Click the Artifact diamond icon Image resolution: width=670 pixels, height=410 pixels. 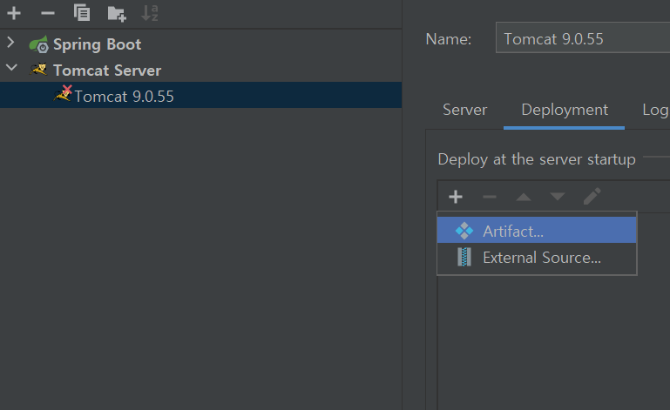[x=464, y=231]
